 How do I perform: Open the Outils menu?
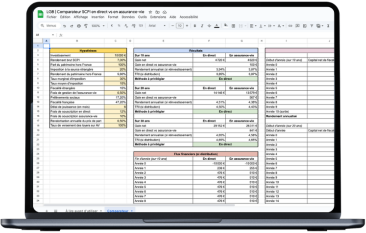point(143,17)
